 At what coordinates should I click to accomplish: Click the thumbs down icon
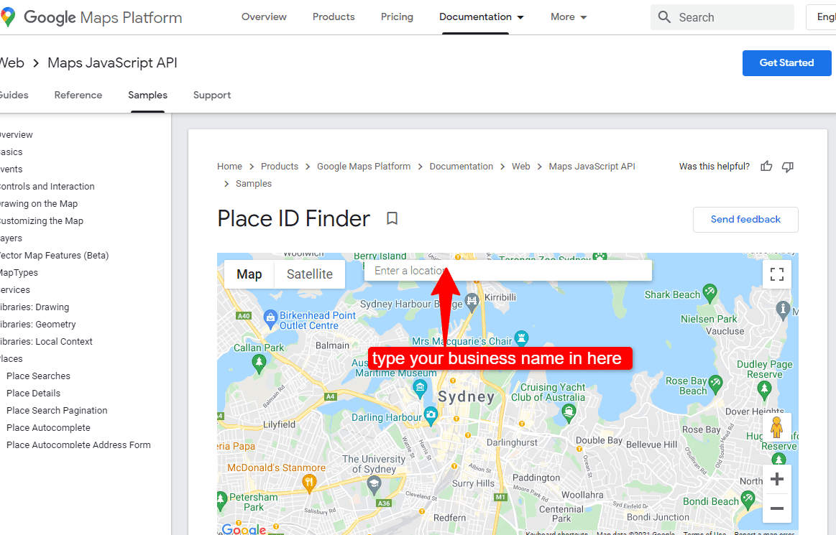[788, 167]
